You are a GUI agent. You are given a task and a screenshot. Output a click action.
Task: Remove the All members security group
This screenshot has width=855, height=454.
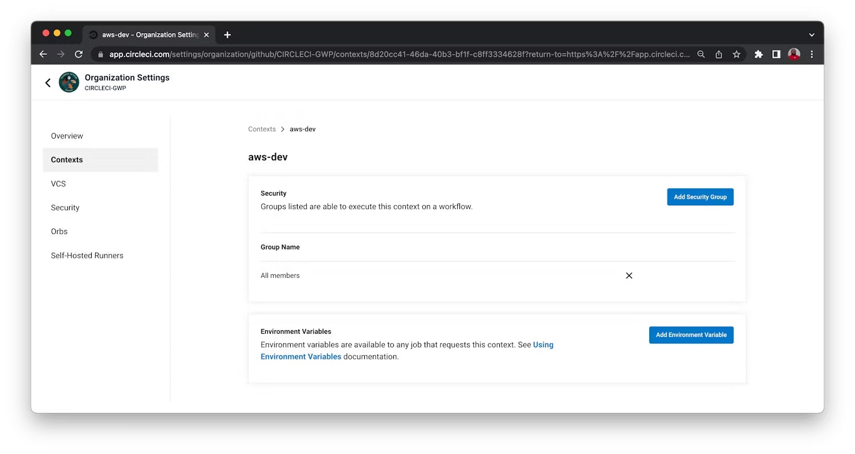point(629,275)
